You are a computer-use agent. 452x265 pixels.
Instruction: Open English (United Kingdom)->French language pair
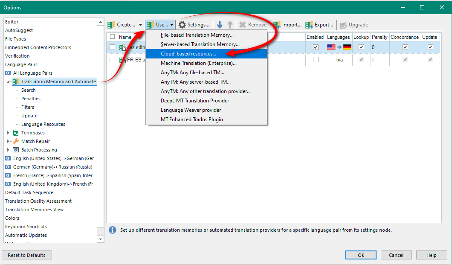[53, 184]
